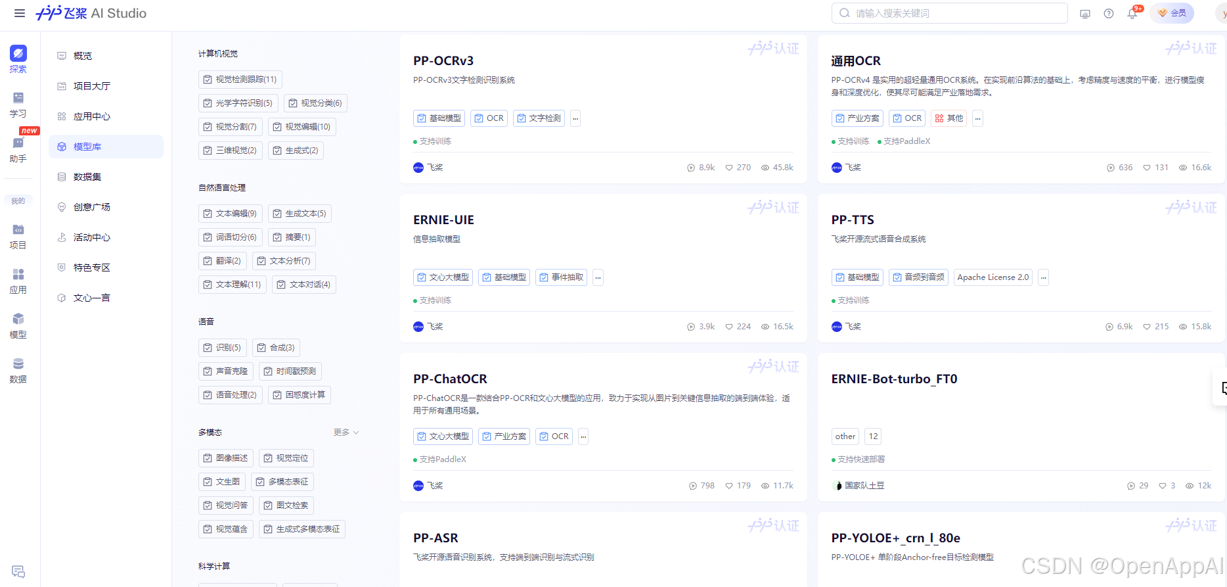Image resolution: width=1227 pixels, height=587 pixels.
Task: Open the PP-ChatOCR model title
Action: [x=450, y=379]
